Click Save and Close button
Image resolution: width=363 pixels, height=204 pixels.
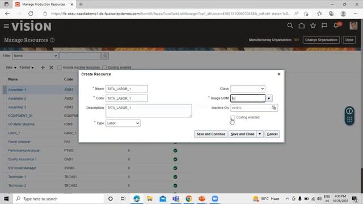pos(243,134)
